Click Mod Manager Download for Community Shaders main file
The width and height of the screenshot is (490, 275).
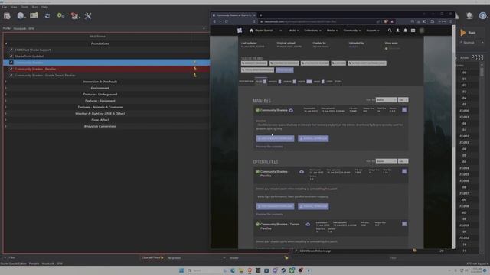click(x=275, y=138)
